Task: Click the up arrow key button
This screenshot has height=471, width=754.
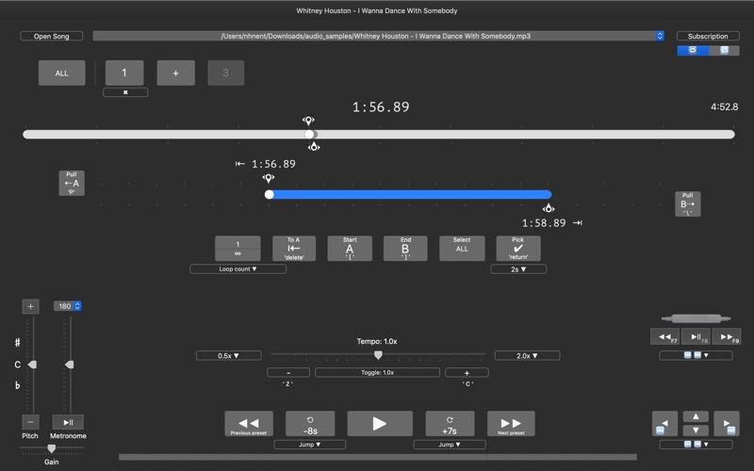Action: point(696,416)
